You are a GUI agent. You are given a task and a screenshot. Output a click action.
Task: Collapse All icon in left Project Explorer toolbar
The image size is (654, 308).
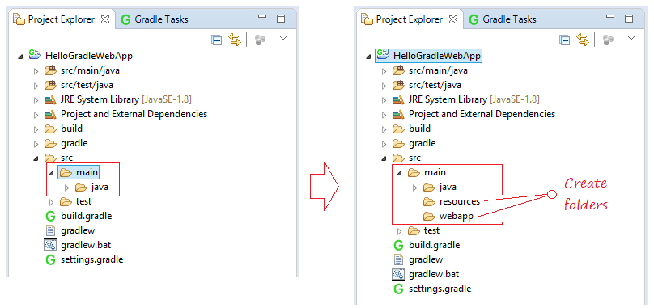pos(216,40)
